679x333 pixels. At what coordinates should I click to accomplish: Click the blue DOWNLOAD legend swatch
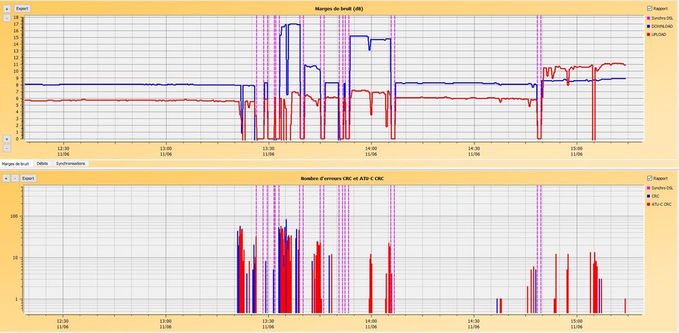(648, 26)
